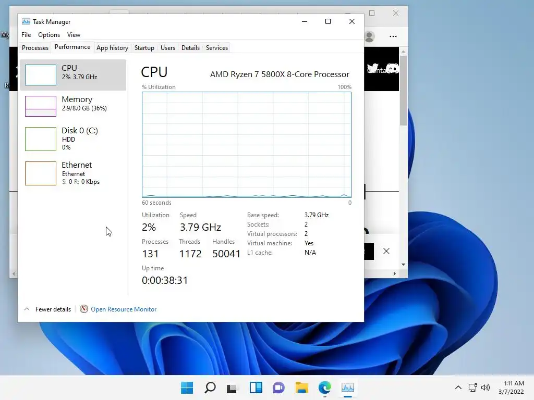The image size is (534, 400).
Task: Click the Task Manager title bar icon
Action: pyautogui.click(x=26, y=21)
